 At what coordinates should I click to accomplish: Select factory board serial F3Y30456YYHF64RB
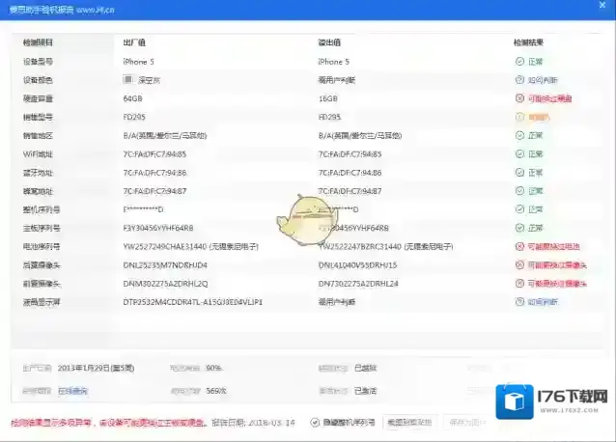point(158,228)
